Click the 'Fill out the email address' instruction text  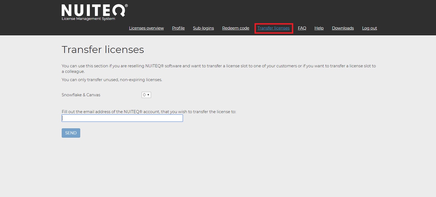click(x=149, y=112)
